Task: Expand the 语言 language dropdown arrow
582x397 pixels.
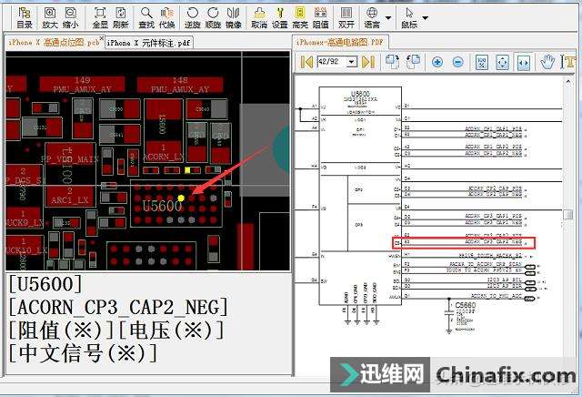Action: [x=388, y=17]
